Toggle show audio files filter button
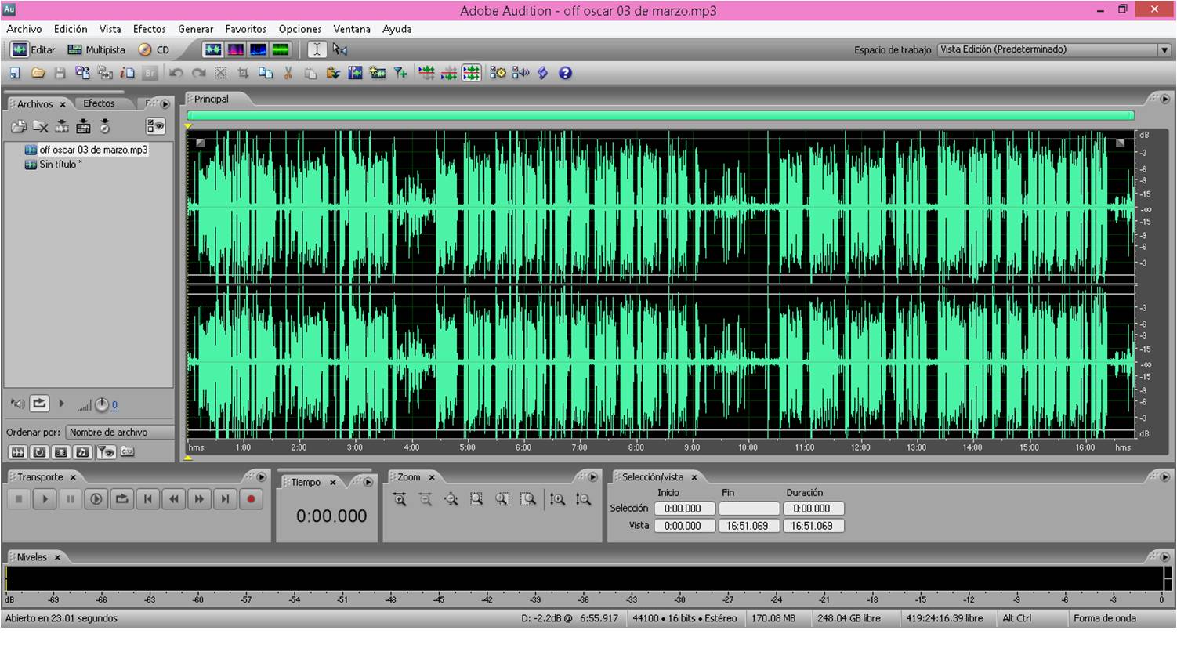 coord(17,452)
